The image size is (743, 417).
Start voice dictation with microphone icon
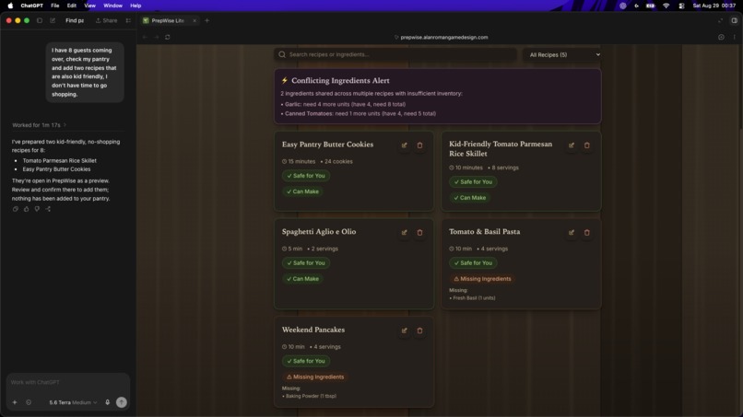click(108, 402)
